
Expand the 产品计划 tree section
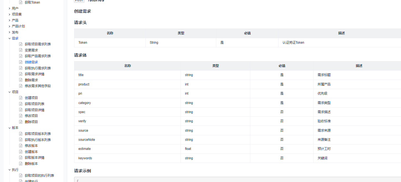(x=9, y=26)
